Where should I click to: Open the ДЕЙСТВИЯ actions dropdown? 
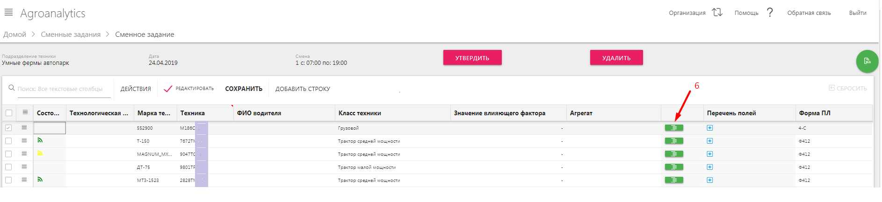tap(136, 89)
